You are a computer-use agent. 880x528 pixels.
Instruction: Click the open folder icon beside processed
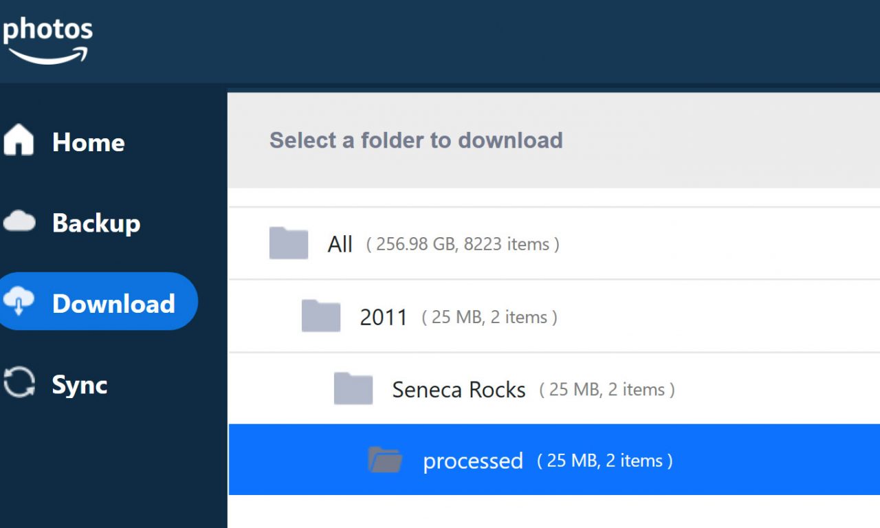click(x=385, y=460)
